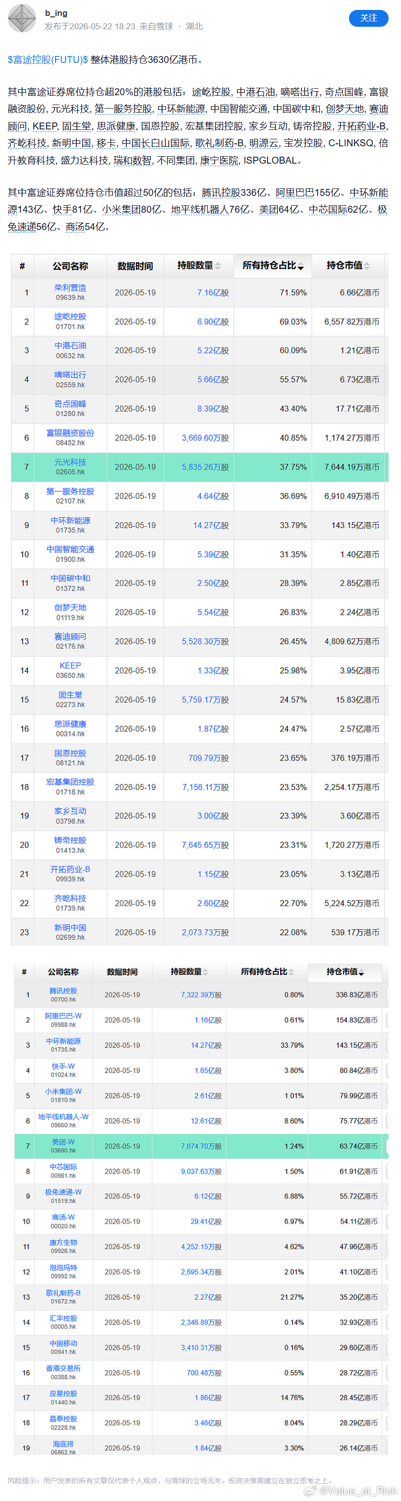Sort second table by 持股数量 arrows icon
The height and width of the screenshot is (1501, 401).
coord(205,972)
